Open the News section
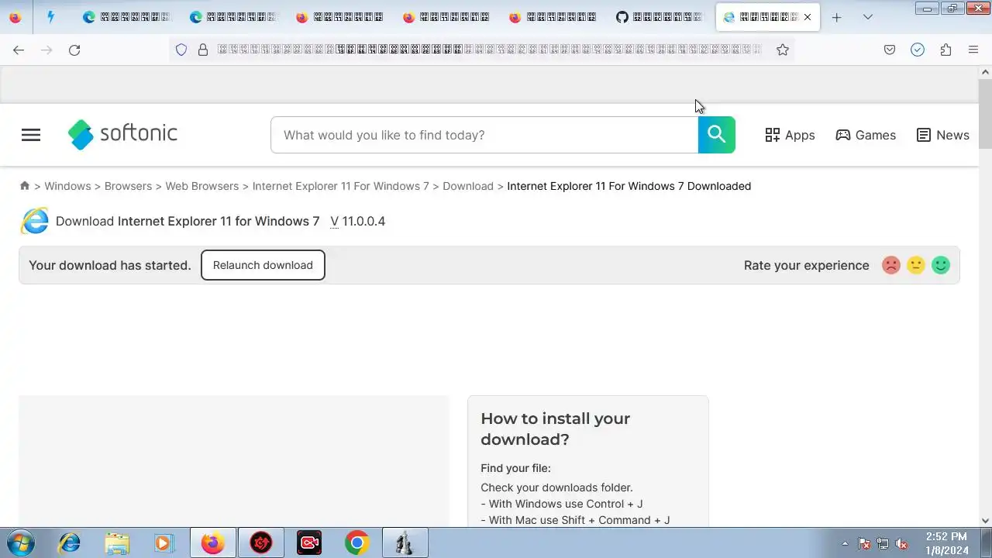 [x=942, y=135]
